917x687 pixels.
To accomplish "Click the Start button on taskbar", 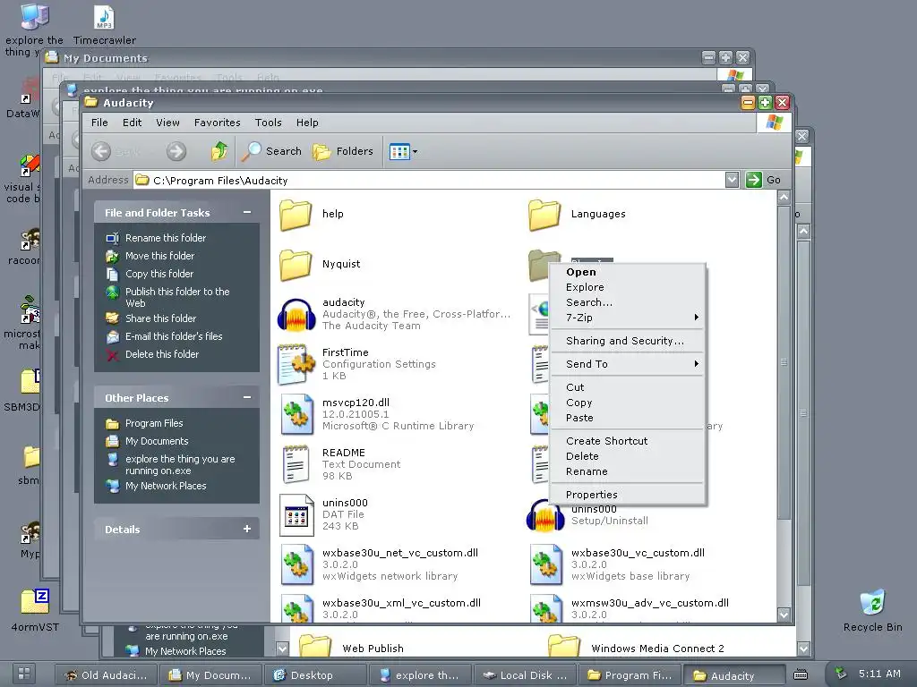I will point(24,674).
